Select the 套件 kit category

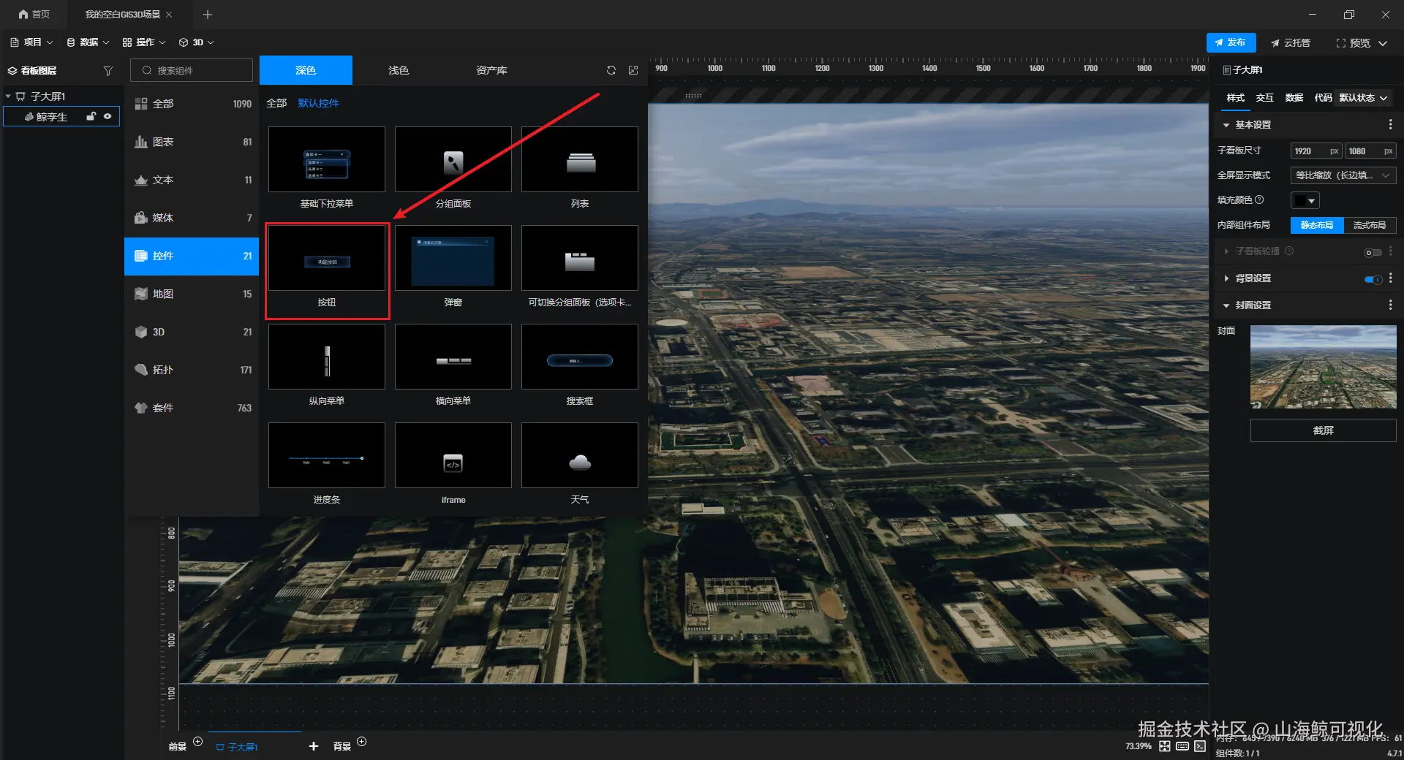192,408
